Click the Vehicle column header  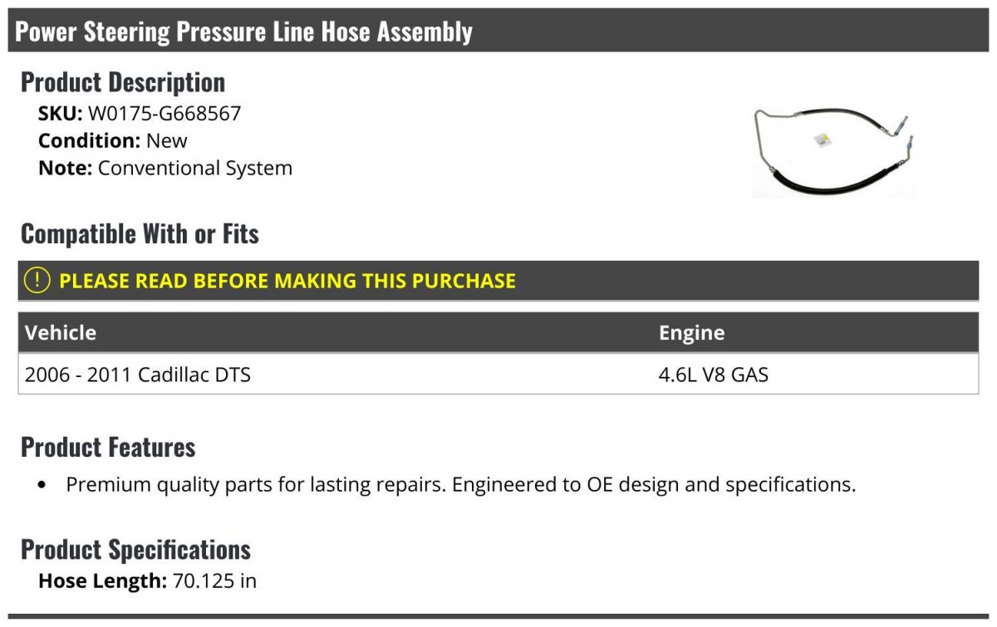click(61, 333)
